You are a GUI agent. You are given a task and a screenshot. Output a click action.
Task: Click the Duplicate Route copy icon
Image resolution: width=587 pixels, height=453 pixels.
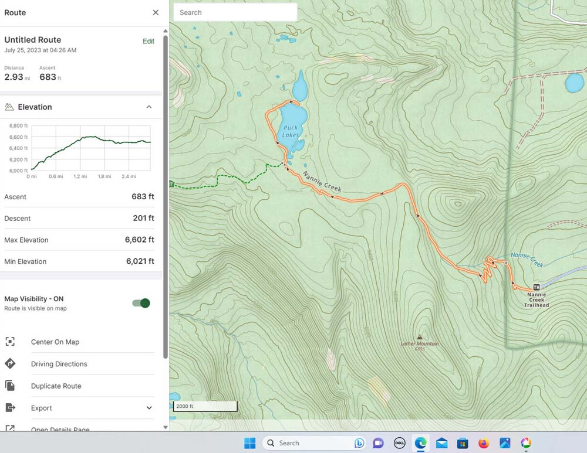tap(10, 386)
